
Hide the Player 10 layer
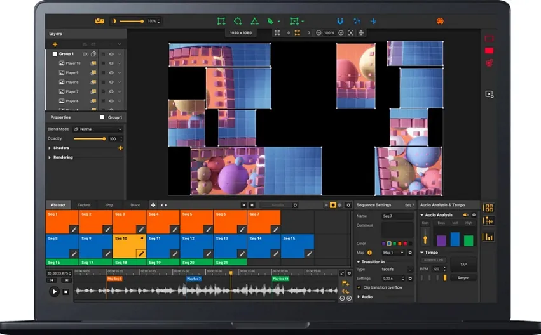pos(111,63)
